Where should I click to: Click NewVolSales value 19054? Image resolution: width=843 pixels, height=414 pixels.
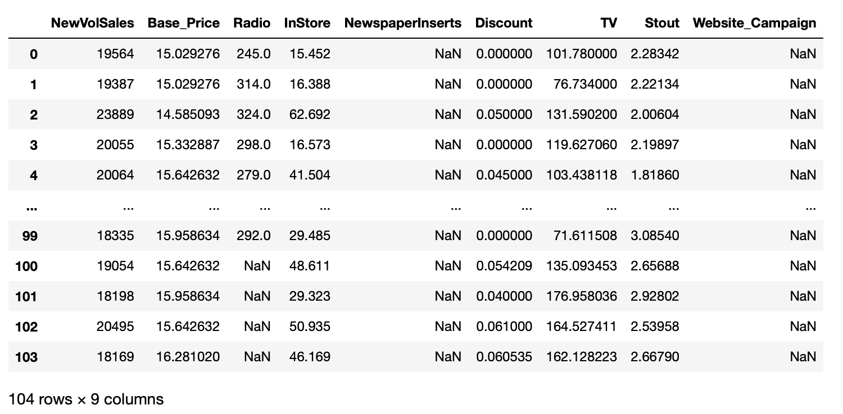(x=116, y=266)
